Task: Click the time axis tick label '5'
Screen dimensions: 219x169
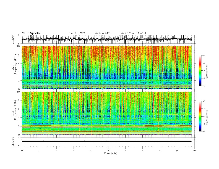Action: [108, 150]
